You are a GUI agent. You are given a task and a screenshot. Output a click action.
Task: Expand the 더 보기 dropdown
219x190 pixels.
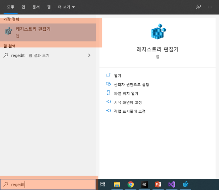pos(66,7)
